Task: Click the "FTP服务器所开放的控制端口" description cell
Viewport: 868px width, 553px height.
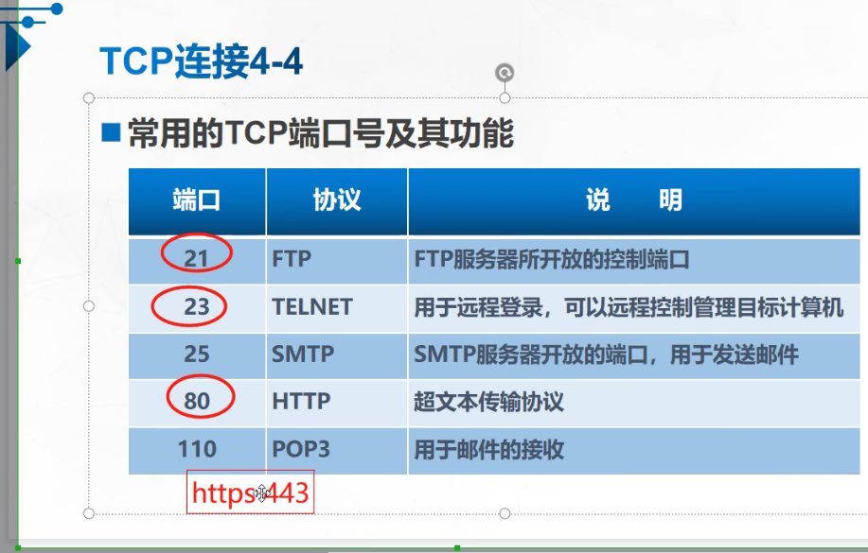Action: tap(634, 261)
